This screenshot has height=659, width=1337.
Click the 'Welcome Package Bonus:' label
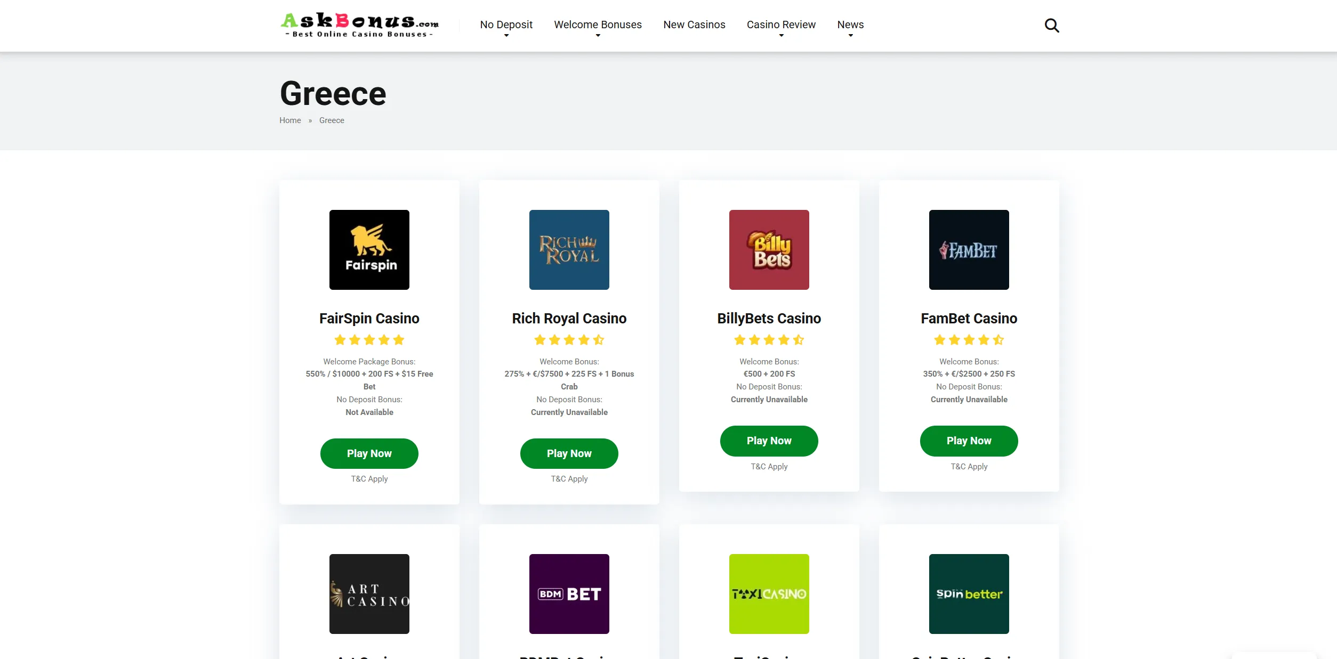click(369, 362)
